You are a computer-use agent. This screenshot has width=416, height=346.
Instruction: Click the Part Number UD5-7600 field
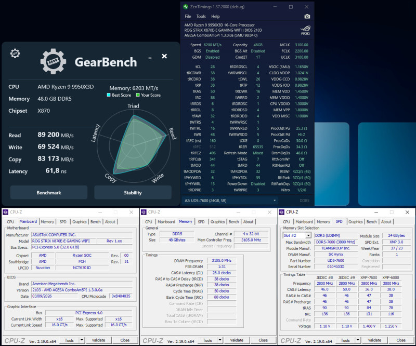(335, 261)
